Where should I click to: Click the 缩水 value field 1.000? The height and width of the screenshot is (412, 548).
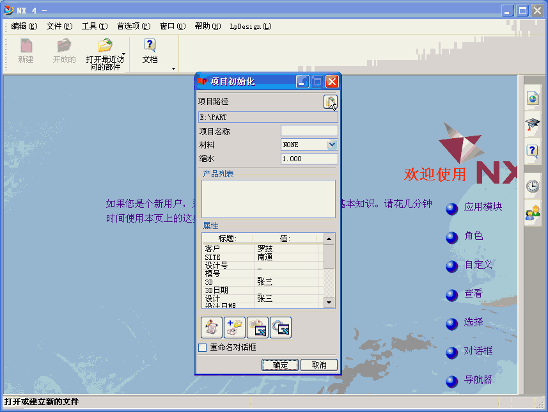(x=309, y=159)
